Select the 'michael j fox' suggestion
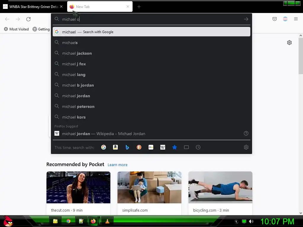This screenshot has height=227, width=303. (151, 64)
